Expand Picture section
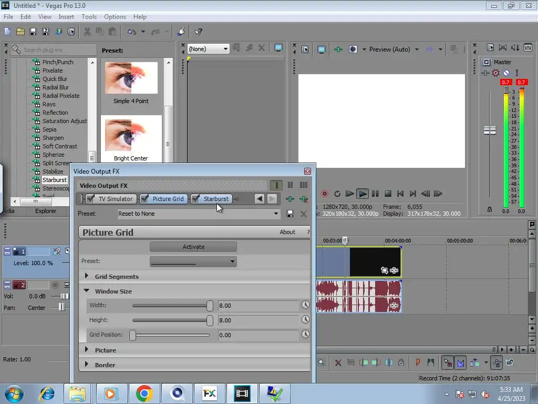Screen dimensions: 538x404 87,349
